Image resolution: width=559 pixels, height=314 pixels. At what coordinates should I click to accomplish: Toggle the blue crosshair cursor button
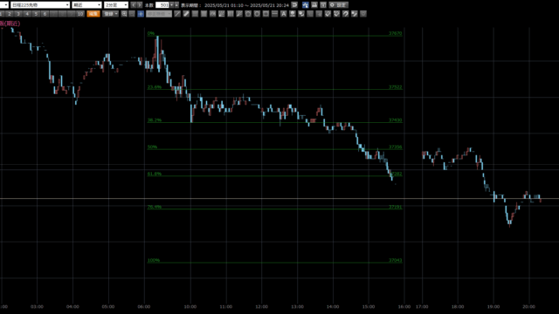[x=141, y=14]
